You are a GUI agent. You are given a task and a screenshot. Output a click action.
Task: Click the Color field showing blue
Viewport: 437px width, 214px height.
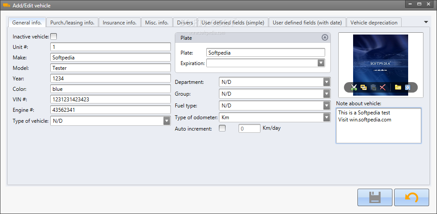click(x=111, y=89)
